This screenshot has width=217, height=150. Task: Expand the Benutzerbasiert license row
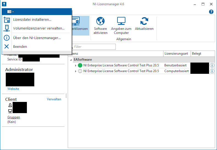75,66
